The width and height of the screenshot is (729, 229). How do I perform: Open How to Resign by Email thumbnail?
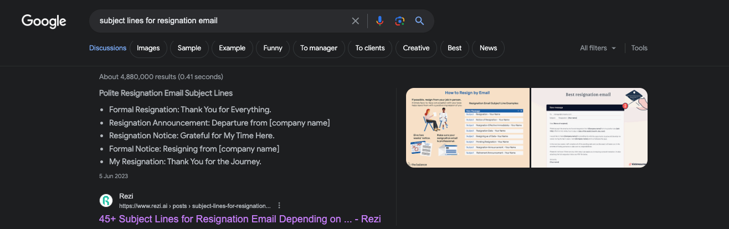(468, 128)
